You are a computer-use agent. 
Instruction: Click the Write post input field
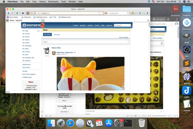tap(86, 42)
